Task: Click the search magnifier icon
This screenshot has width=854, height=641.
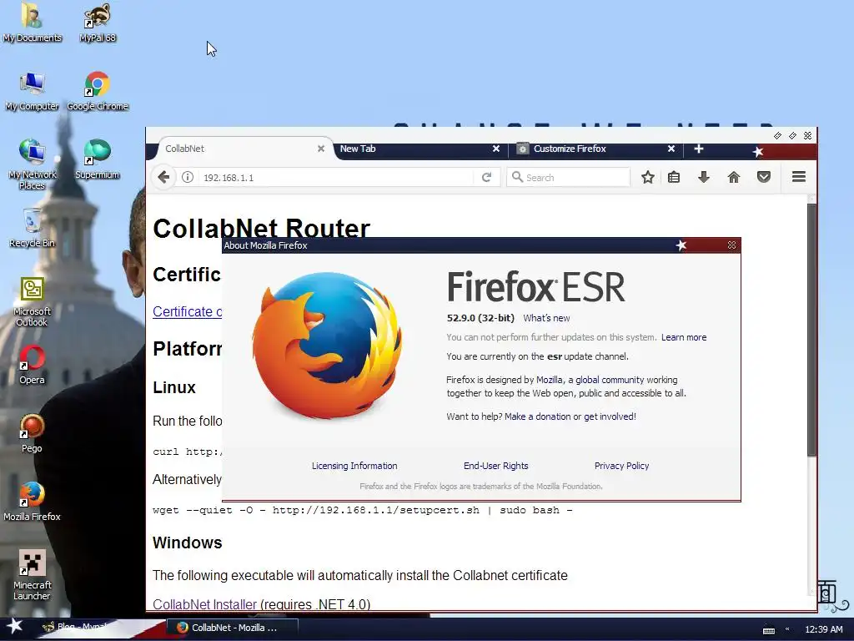Action: 517,177
